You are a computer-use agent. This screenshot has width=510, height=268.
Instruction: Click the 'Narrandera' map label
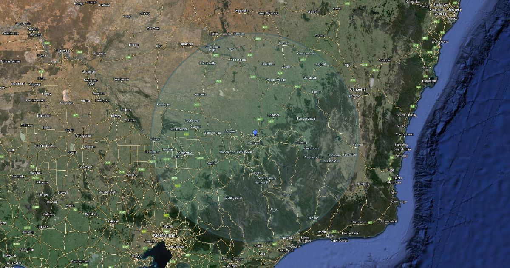click(238, 60)
